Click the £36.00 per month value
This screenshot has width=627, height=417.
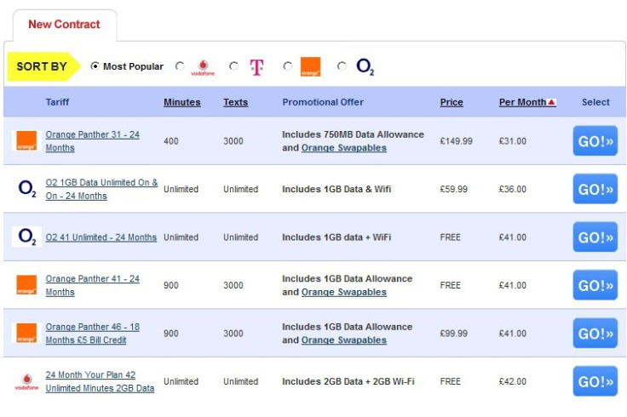[x=512, y=189]
